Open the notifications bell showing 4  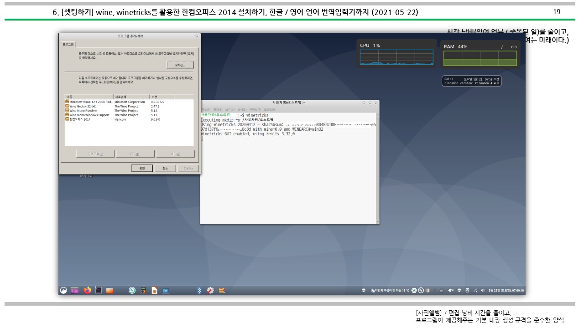[x=451, y=290]
